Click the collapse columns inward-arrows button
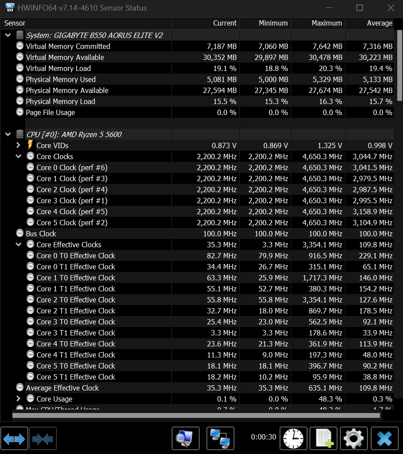Viewport: 403px width, 454px height. tap(43, 439)
